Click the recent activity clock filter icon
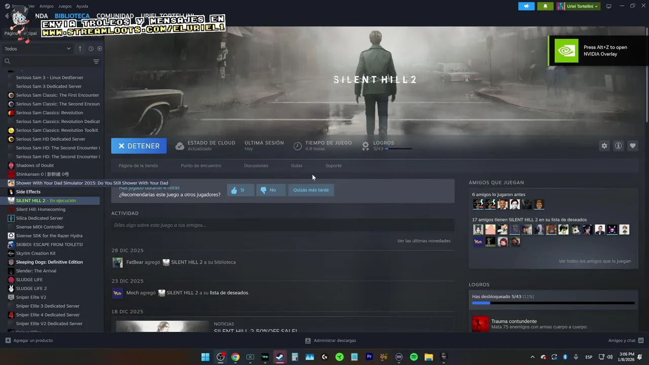This screenshot has height=365, width=649. click(x=91, y=49)
